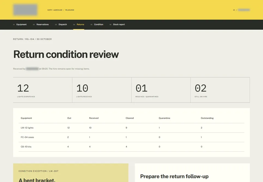The width and height of the screenshot is (263, 182).
Task: Click Received value 4 for CB-10 kits
Action: (x=90, y=147)
